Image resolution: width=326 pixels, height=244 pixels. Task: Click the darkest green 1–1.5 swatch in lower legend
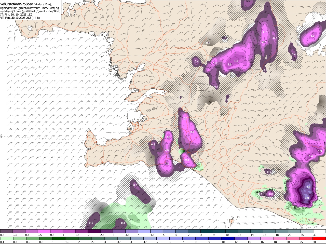click(x=59, y=238)
